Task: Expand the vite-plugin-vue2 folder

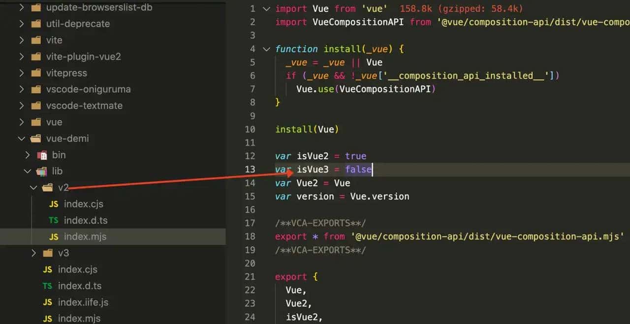Action: point(21,57)
